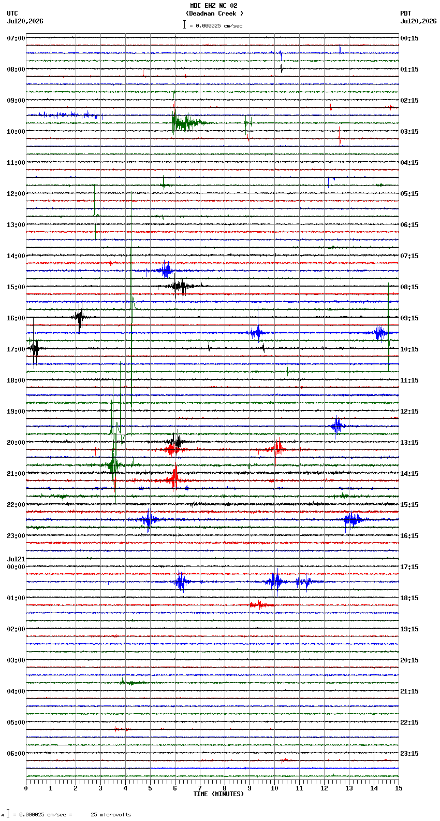Click the "15:15" PDT time label
Image resolution: width=440 pixels, height=821 pixels.
tap(409, 505)
